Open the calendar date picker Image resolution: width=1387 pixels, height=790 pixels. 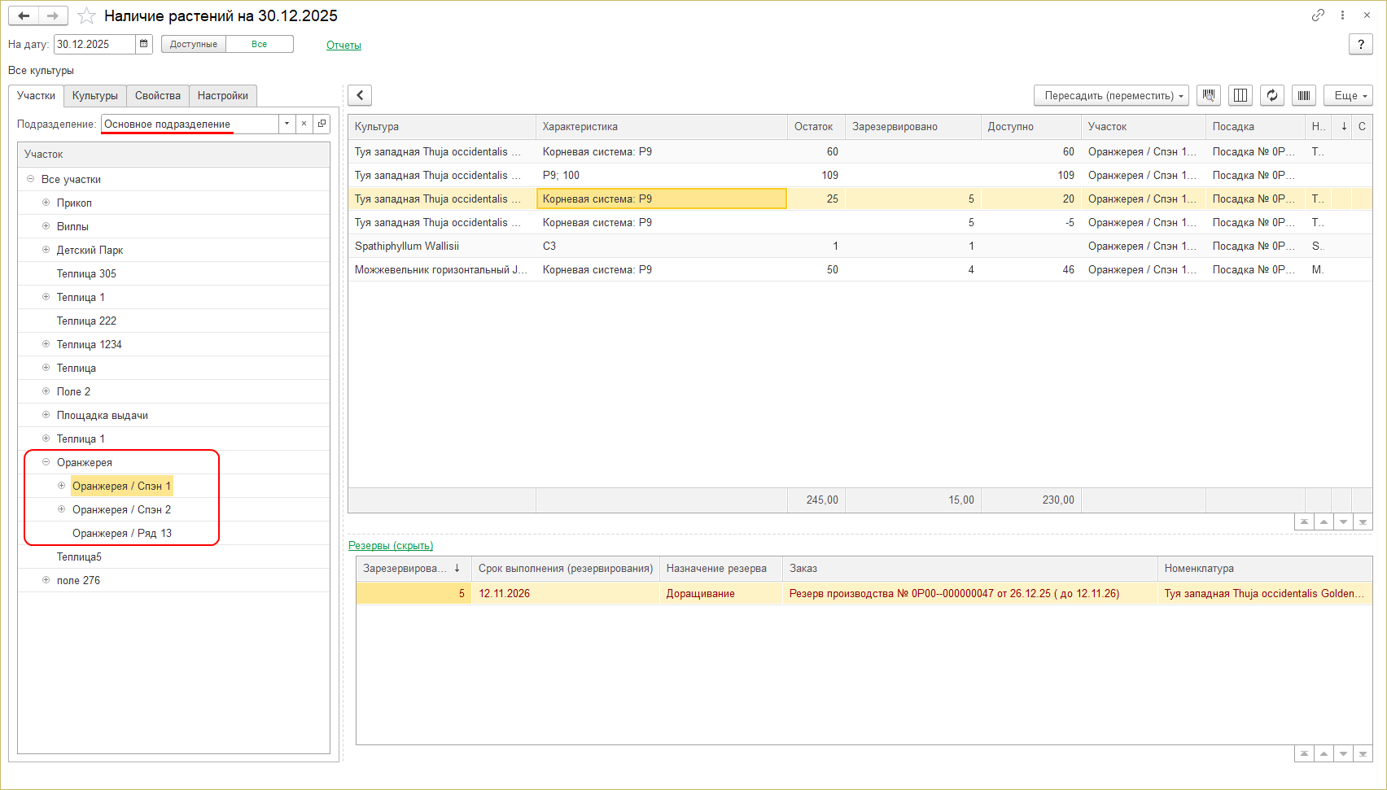(x=144, y=44)
